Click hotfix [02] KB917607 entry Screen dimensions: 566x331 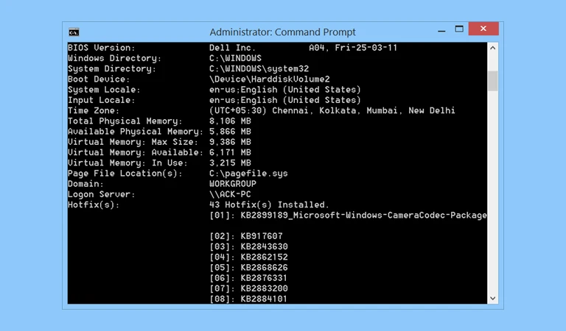[246, 236]
